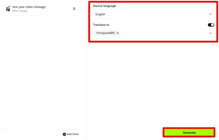Click the clapperboard video file icon
This screenshot has height=140, width=219.
[8, 9]
